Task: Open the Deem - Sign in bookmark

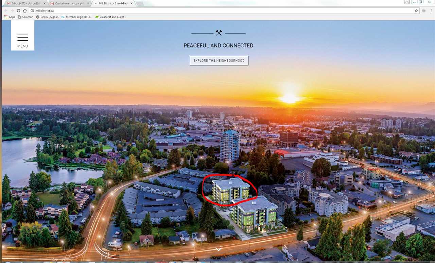Action: (47, 17)
